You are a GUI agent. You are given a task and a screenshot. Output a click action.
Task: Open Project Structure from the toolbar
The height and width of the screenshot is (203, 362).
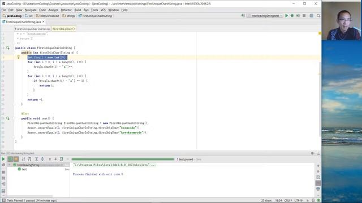point(312,16)
